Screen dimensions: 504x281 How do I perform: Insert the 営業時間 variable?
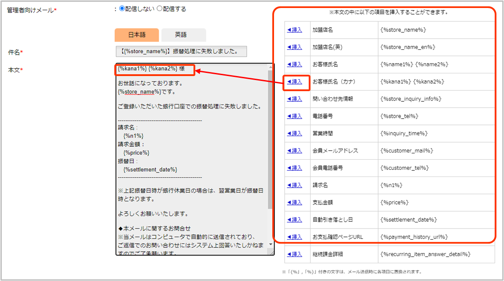[x=294, y=133]
